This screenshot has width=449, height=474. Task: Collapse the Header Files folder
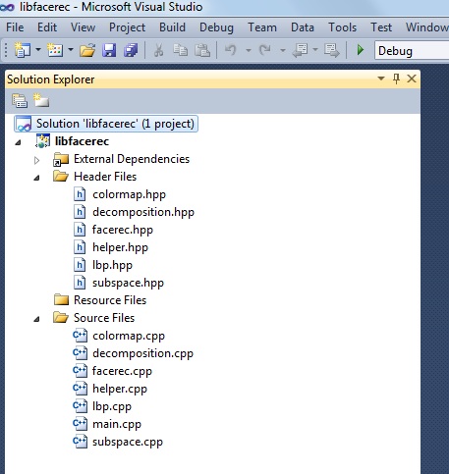pos(36,178)
